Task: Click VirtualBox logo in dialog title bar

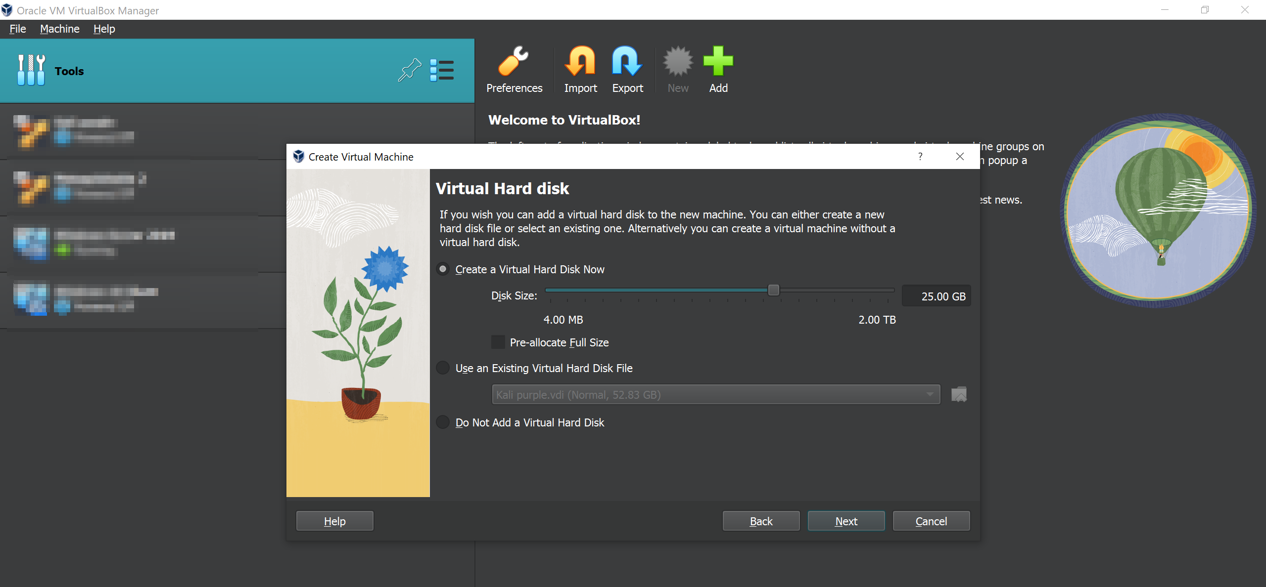Action: (298, 156)
